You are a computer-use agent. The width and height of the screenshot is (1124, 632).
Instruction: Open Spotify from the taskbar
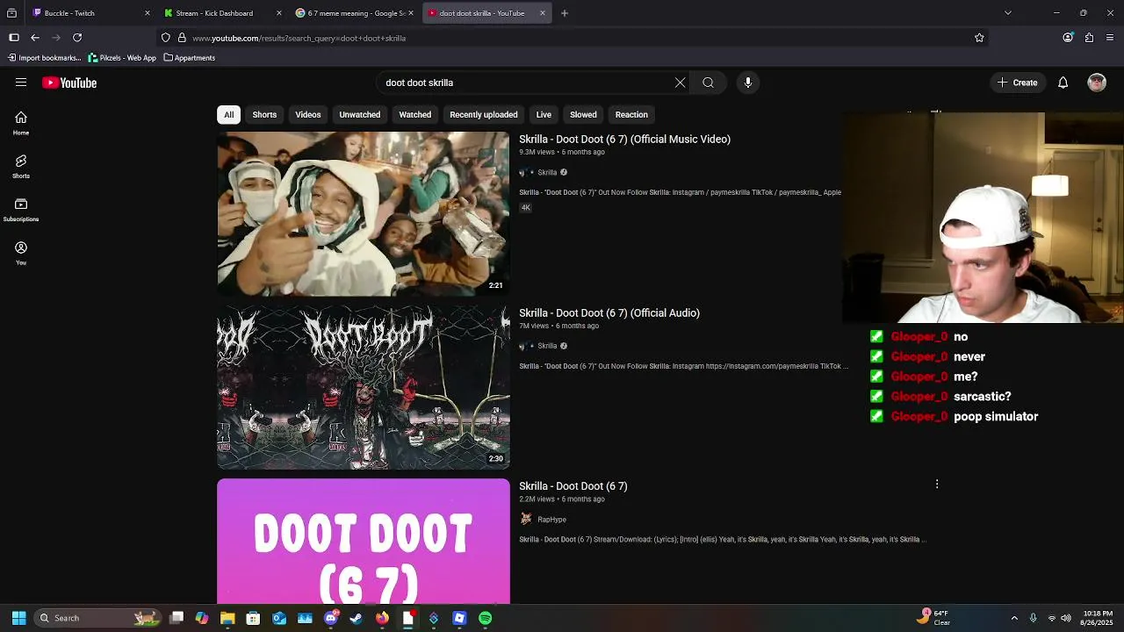pyautogui.click(x=486, y=618)
